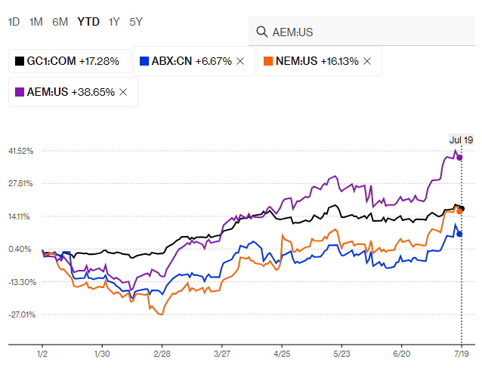
Task: Click the purple AEM:US endpoint dot
Action: 460,157
